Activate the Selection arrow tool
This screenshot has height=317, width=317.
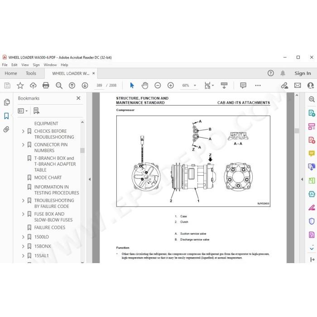[x=132, y=85]
